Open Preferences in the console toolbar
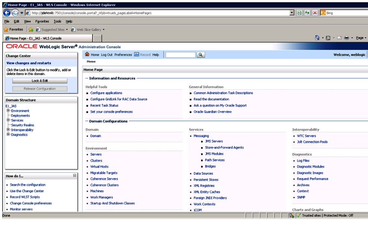This screenshot has width=368, height=226. coord(123,55)
